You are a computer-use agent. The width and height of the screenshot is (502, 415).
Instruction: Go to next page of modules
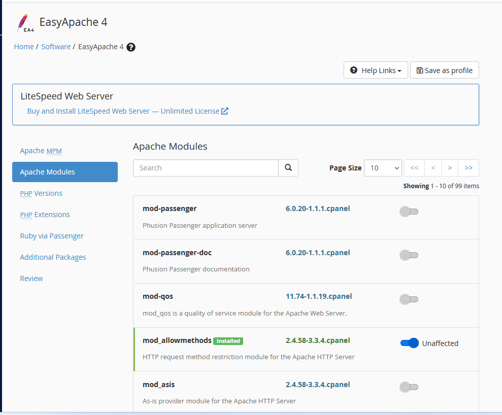[x=450, y=168]
